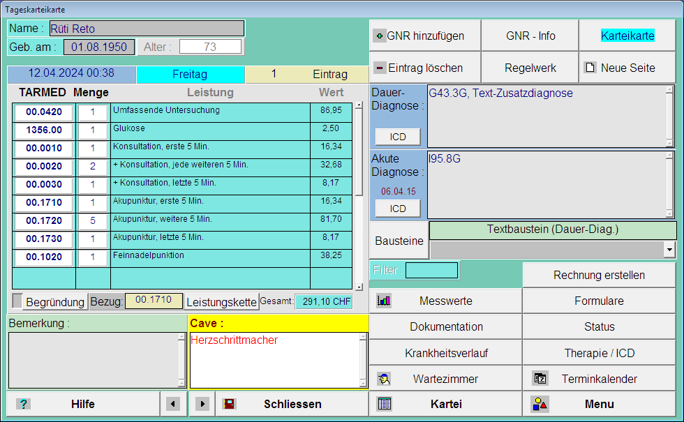684x422 pixels.
Task: Select TARMED code 00.1720
Action: coord(43,221)
